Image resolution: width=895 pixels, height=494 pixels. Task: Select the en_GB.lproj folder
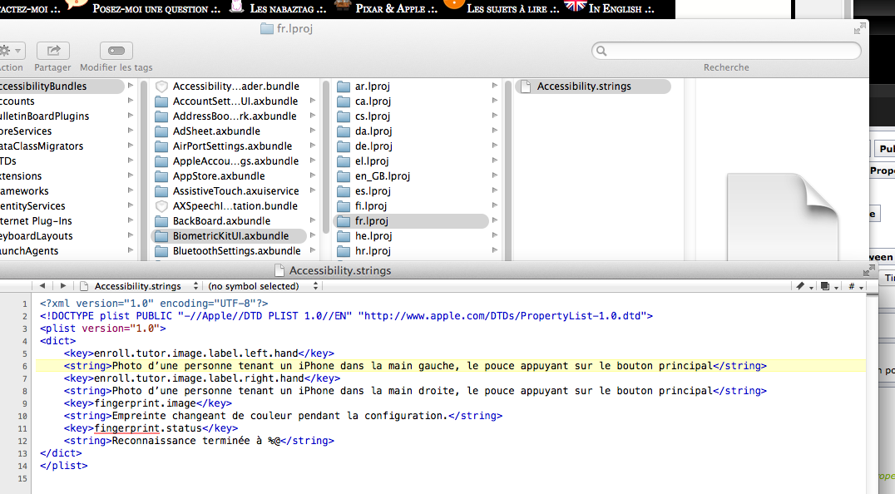point(382,176)
